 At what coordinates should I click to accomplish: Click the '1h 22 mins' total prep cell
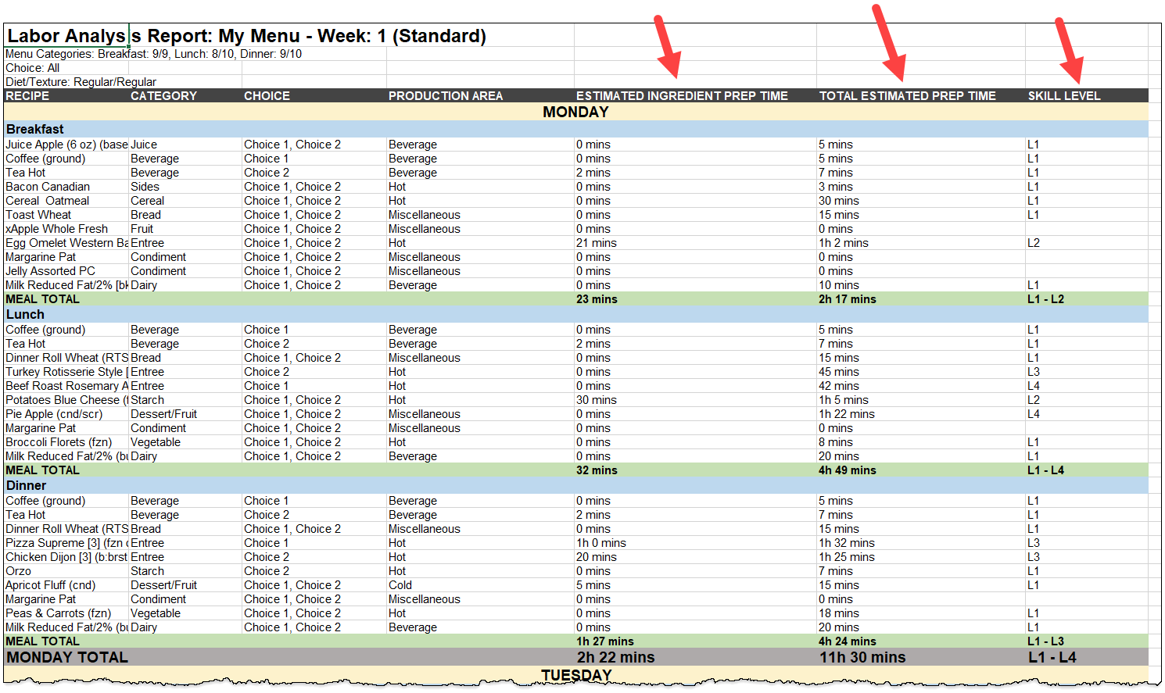coord(847,414)
